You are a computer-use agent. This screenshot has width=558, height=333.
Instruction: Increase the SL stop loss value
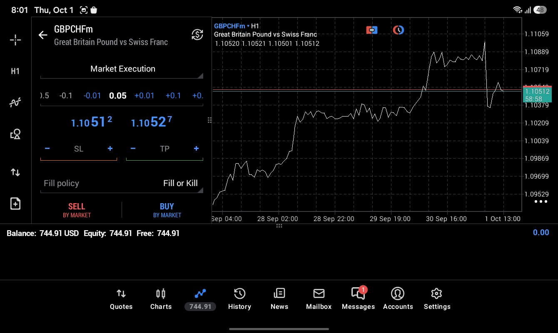click(110, 149)
